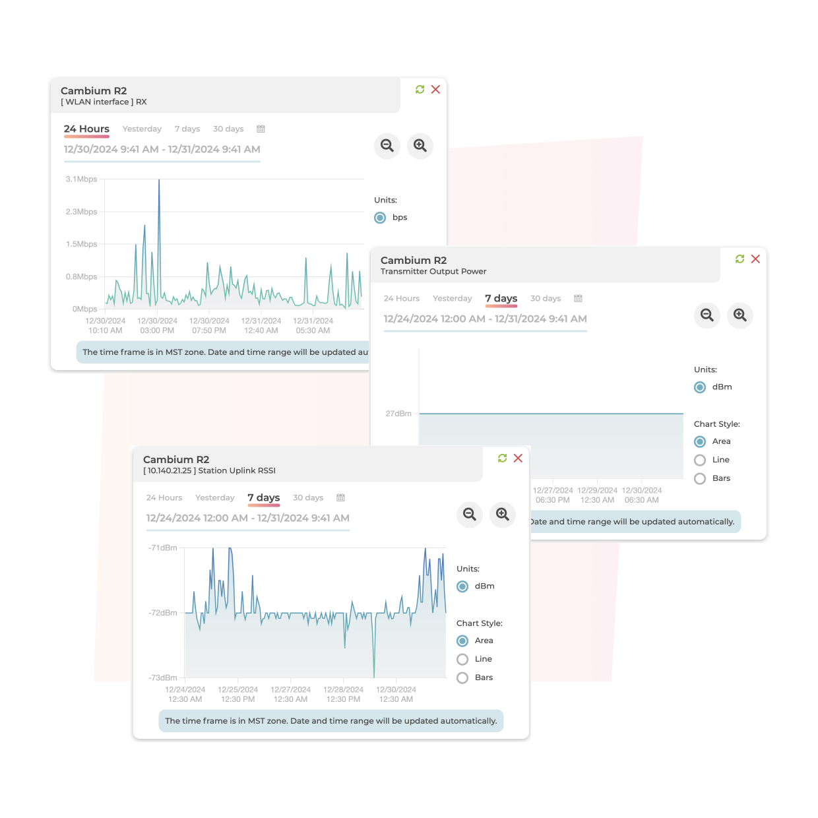The height and width of the screenshot is (818, 818).
Task: Switch to Yesterday in WLAN RX panel
Action: [142, 129]
